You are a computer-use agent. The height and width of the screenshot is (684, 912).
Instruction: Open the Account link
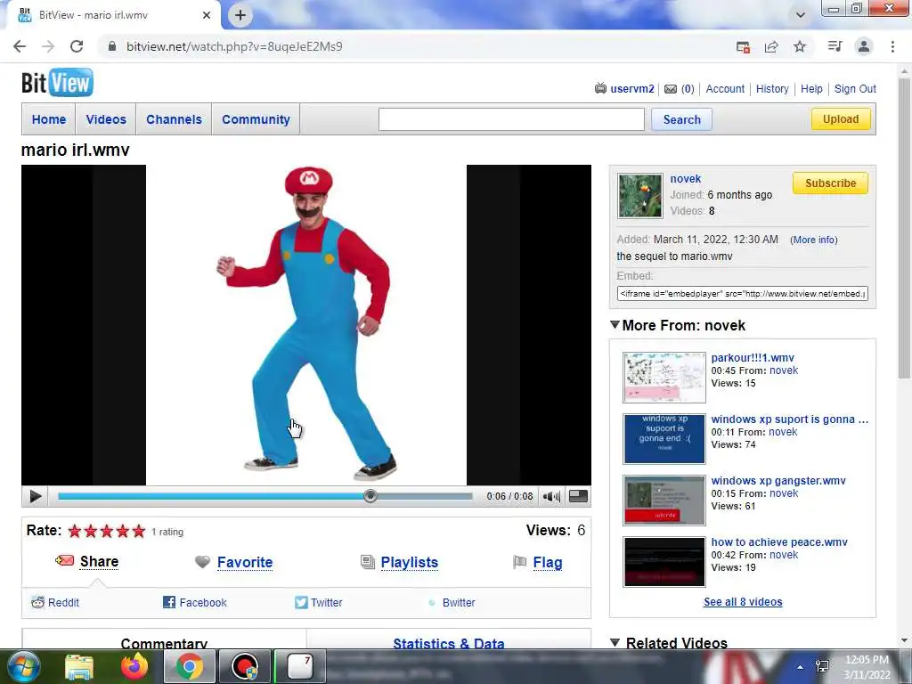725,89
